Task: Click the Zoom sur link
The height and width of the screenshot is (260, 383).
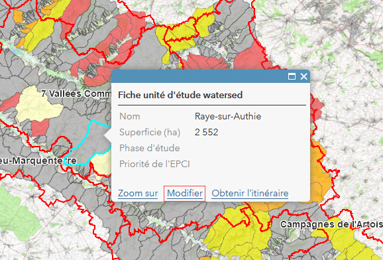Action: click(138, 193)
